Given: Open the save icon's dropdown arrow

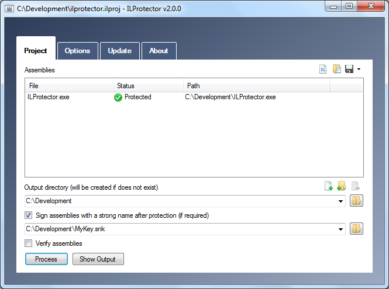Looking at the screenshot, I should 359,69.
